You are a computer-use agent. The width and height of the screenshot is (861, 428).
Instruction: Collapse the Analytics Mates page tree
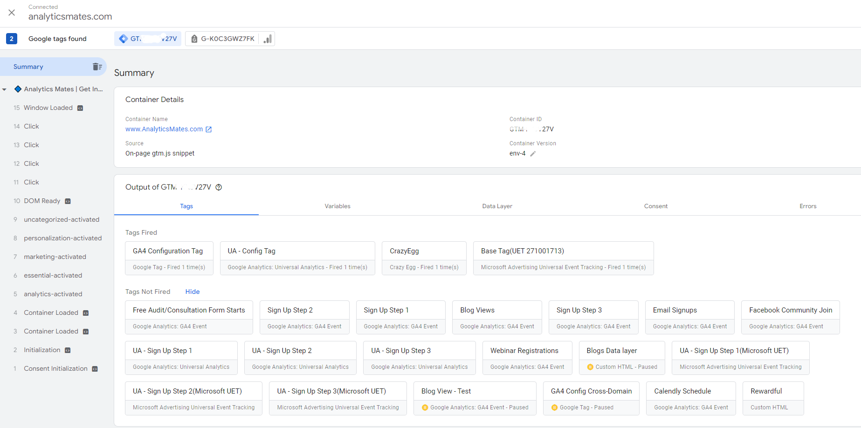pos(4,89)
